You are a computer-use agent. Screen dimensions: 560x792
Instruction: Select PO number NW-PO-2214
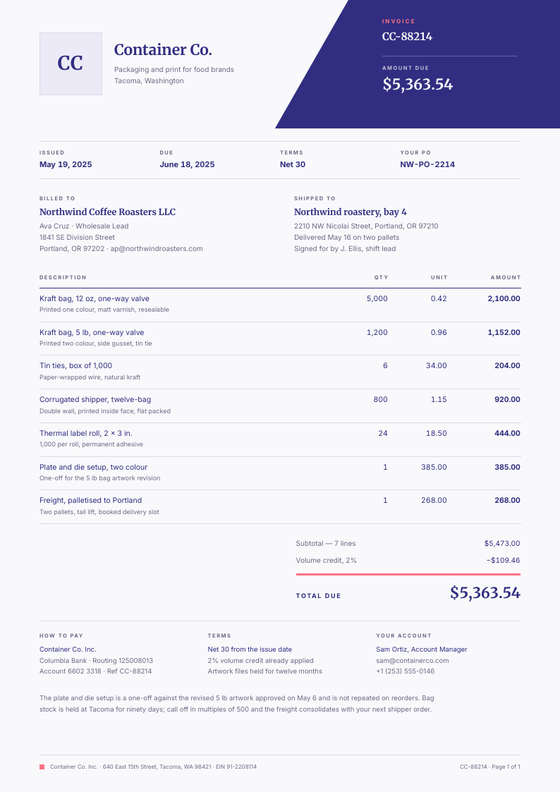427,164
